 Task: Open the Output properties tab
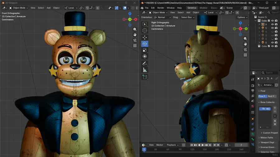point(253,91)
